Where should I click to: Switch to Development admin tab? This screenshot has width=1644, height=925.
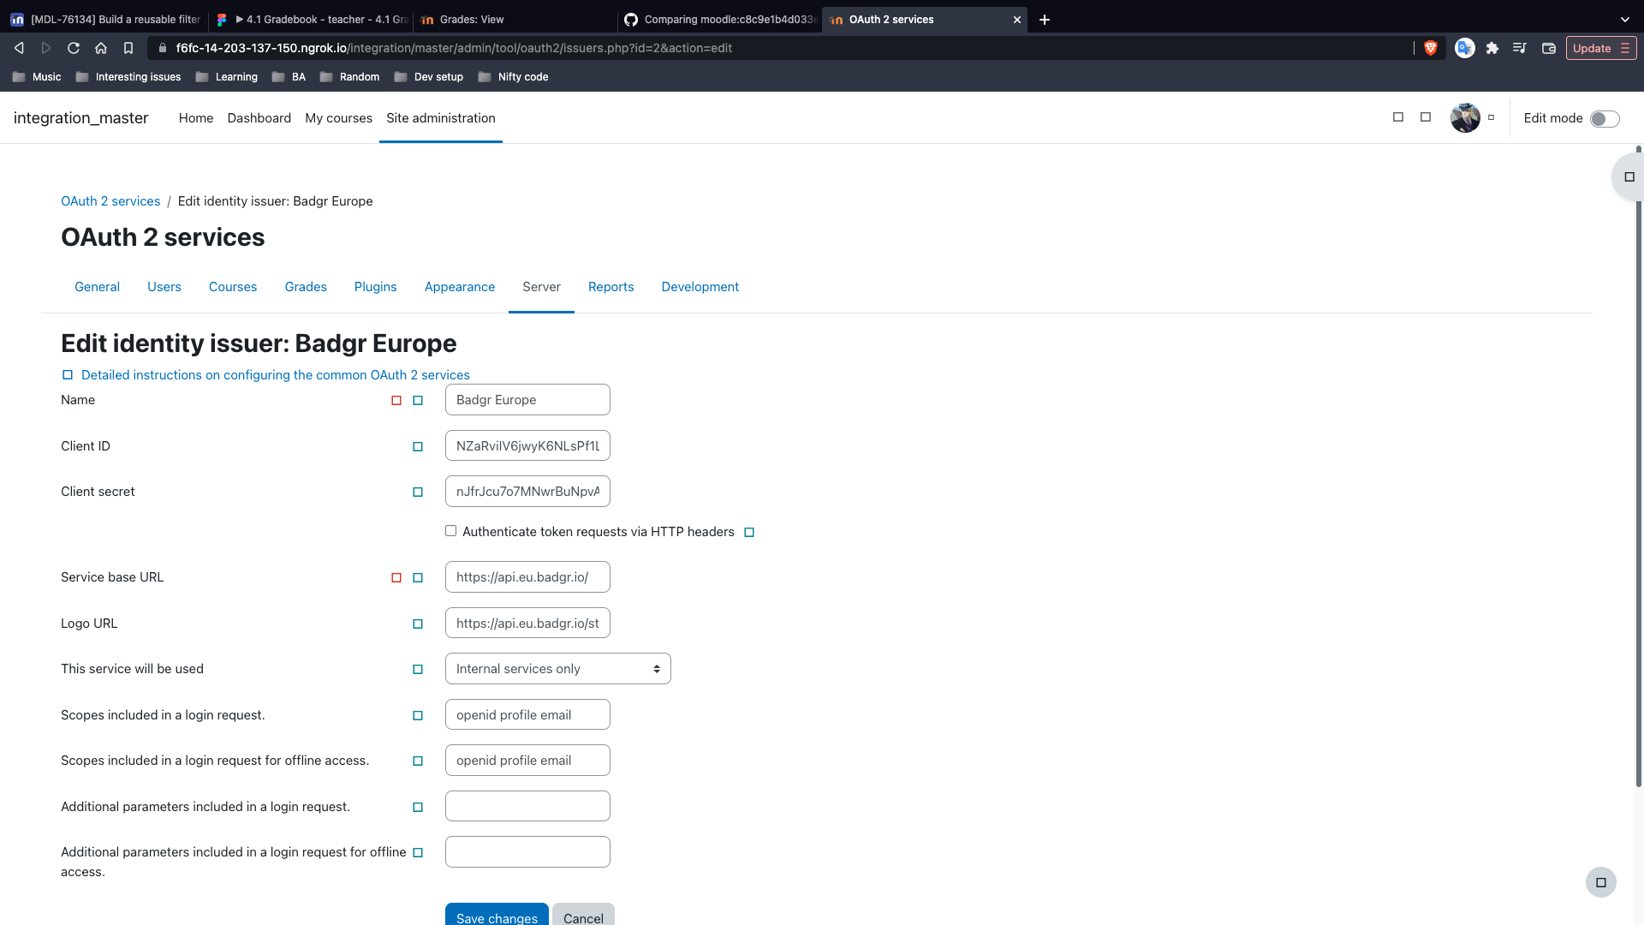tap(700, 287)
